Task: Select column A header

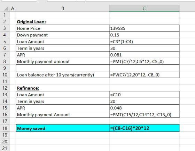Action: pyautogui.click(x=13, y=8)
